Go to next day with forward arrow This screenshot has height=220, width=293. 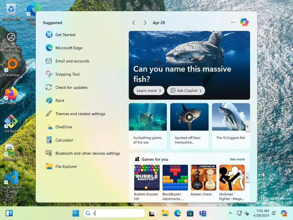(145, 23)
